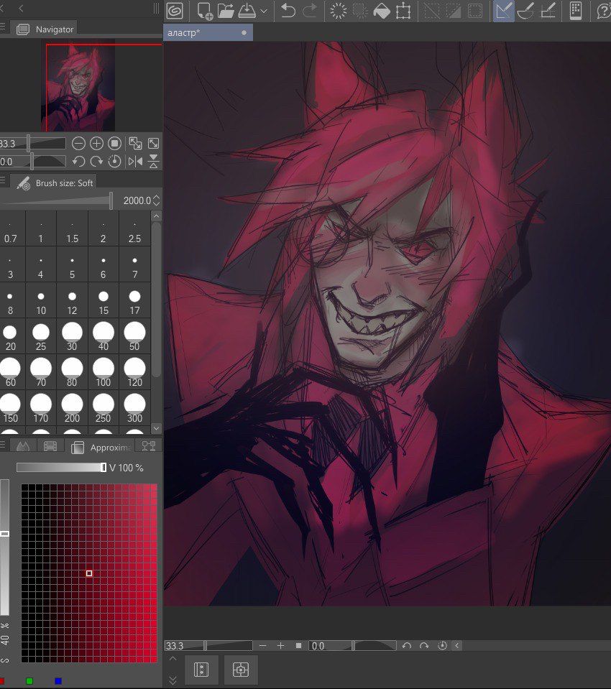The height and width of the screenshot is (689, 611).
Task: Click the Clear (delete) toolbar icon
Action: (x=339, y=11)
